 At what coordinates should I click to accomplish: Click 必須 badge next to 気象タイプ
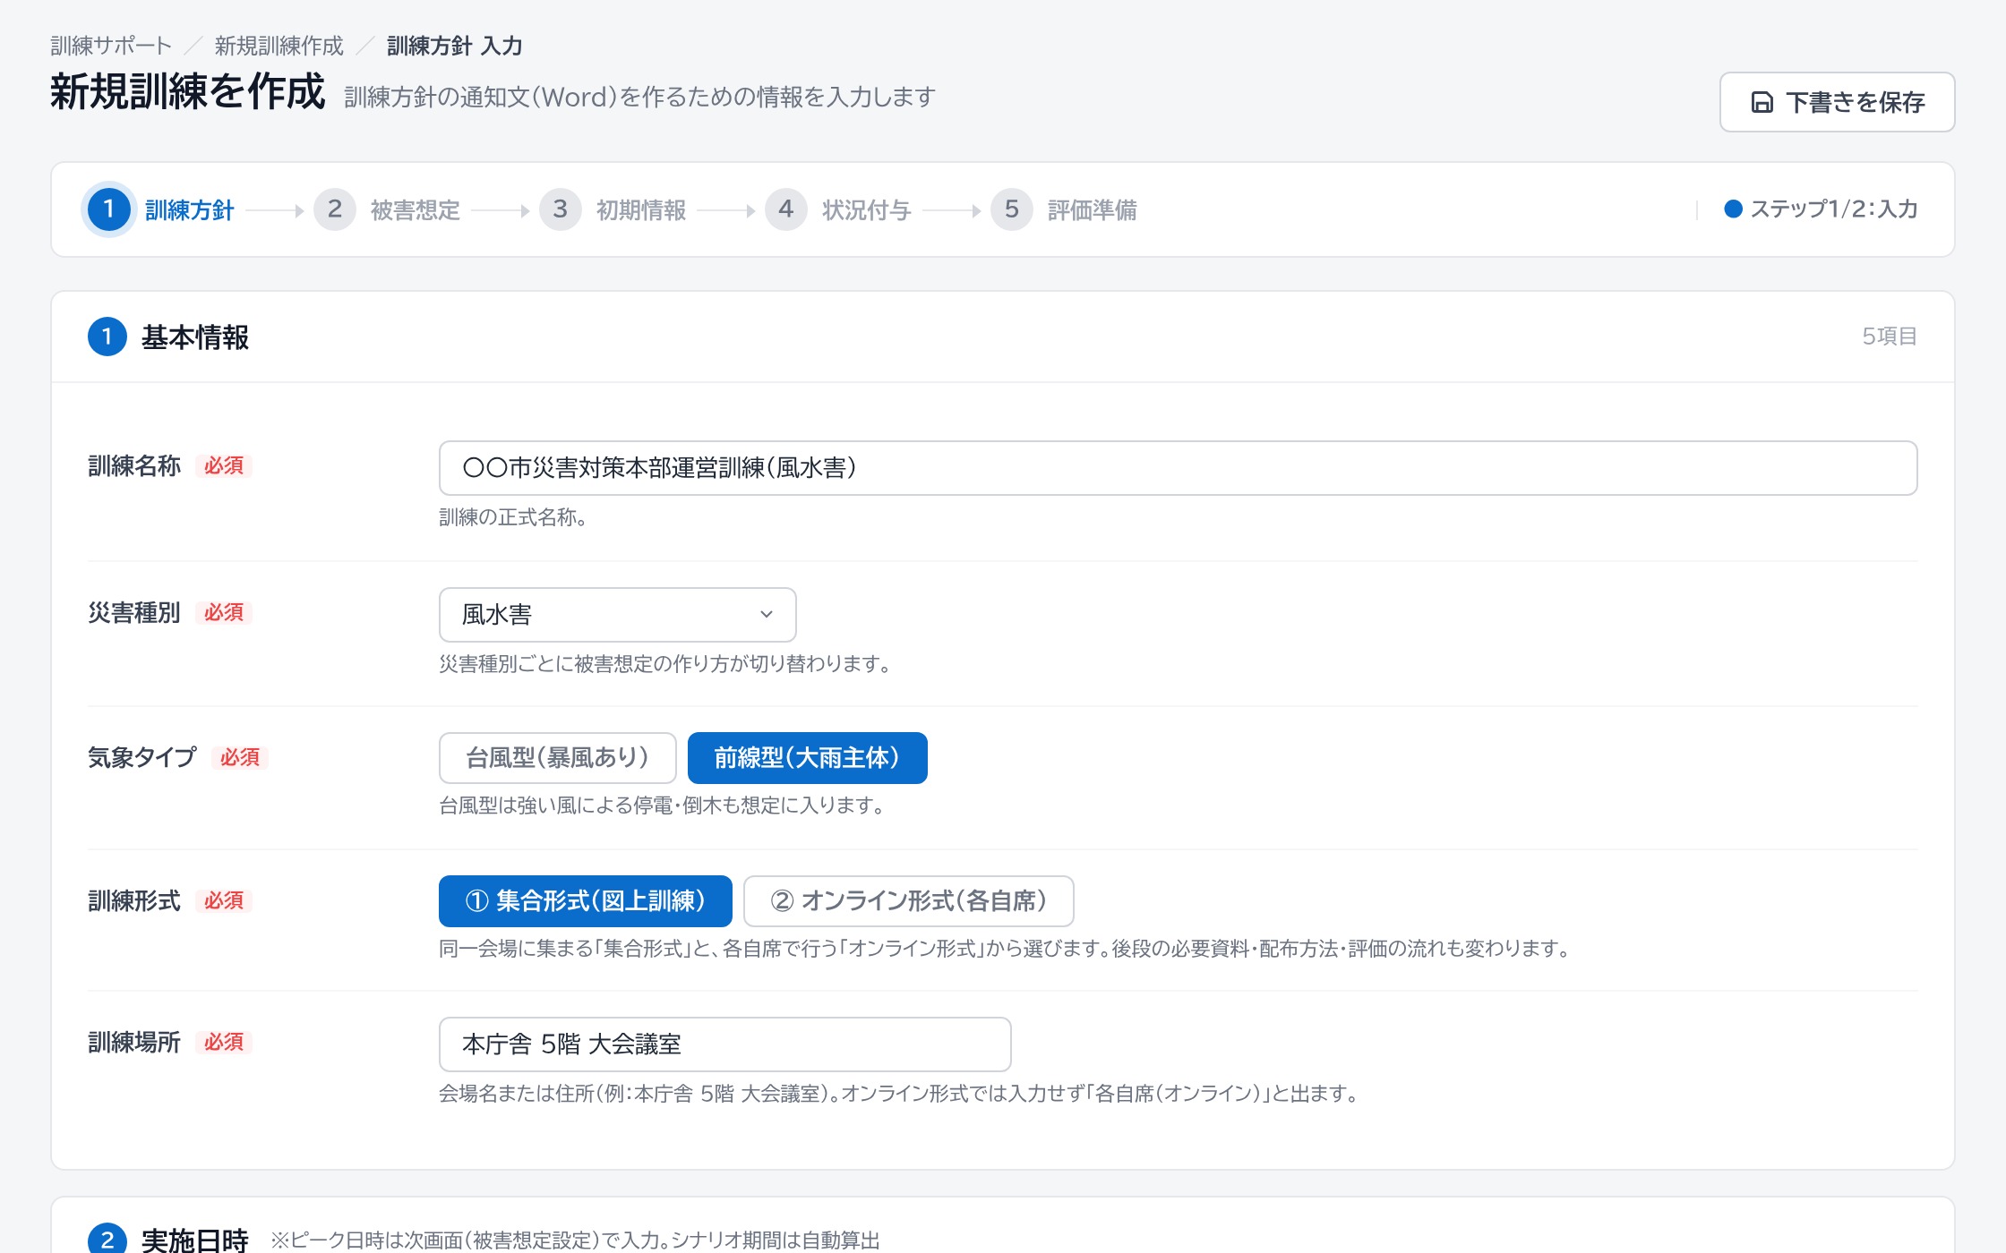pos(240,758)
